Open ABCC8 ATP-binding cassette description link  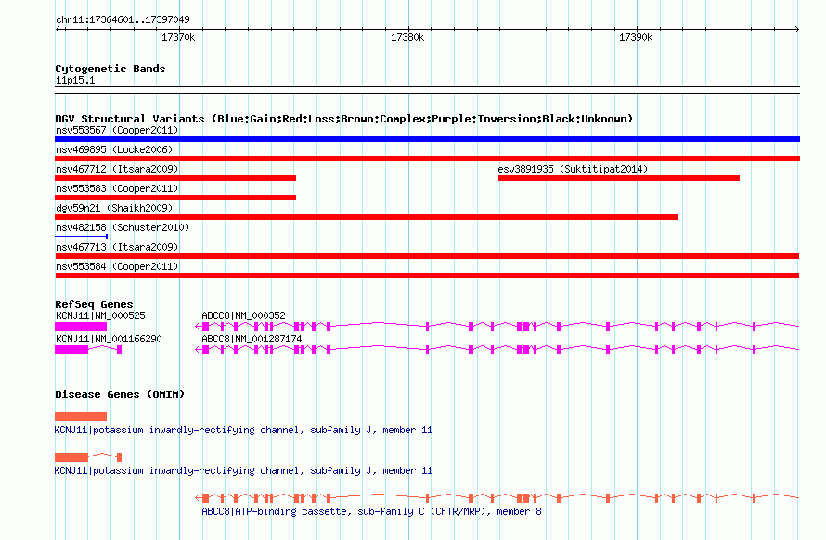(371, 511)
